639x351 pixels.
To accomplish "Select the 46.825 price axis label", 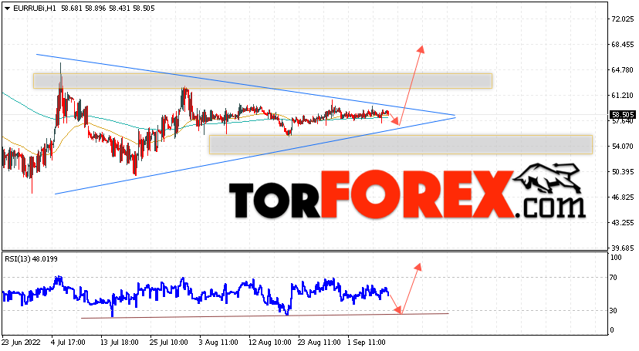I will pyautogui.click(x=623, y=197).
